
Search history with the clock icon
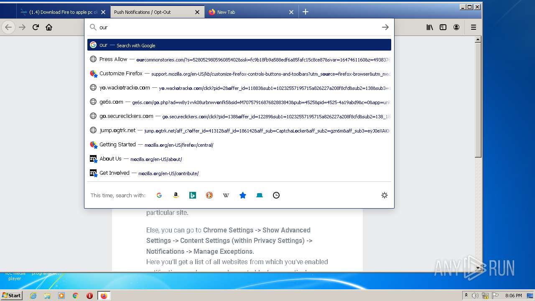click(x=276, y=195)
